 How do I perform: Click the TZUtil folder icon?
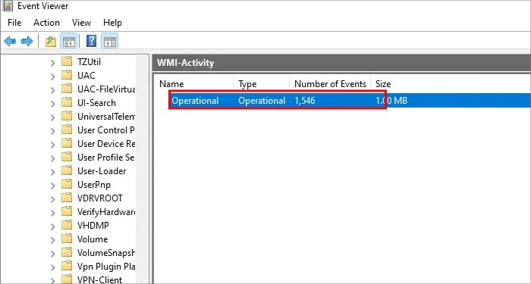click(67, 61)
